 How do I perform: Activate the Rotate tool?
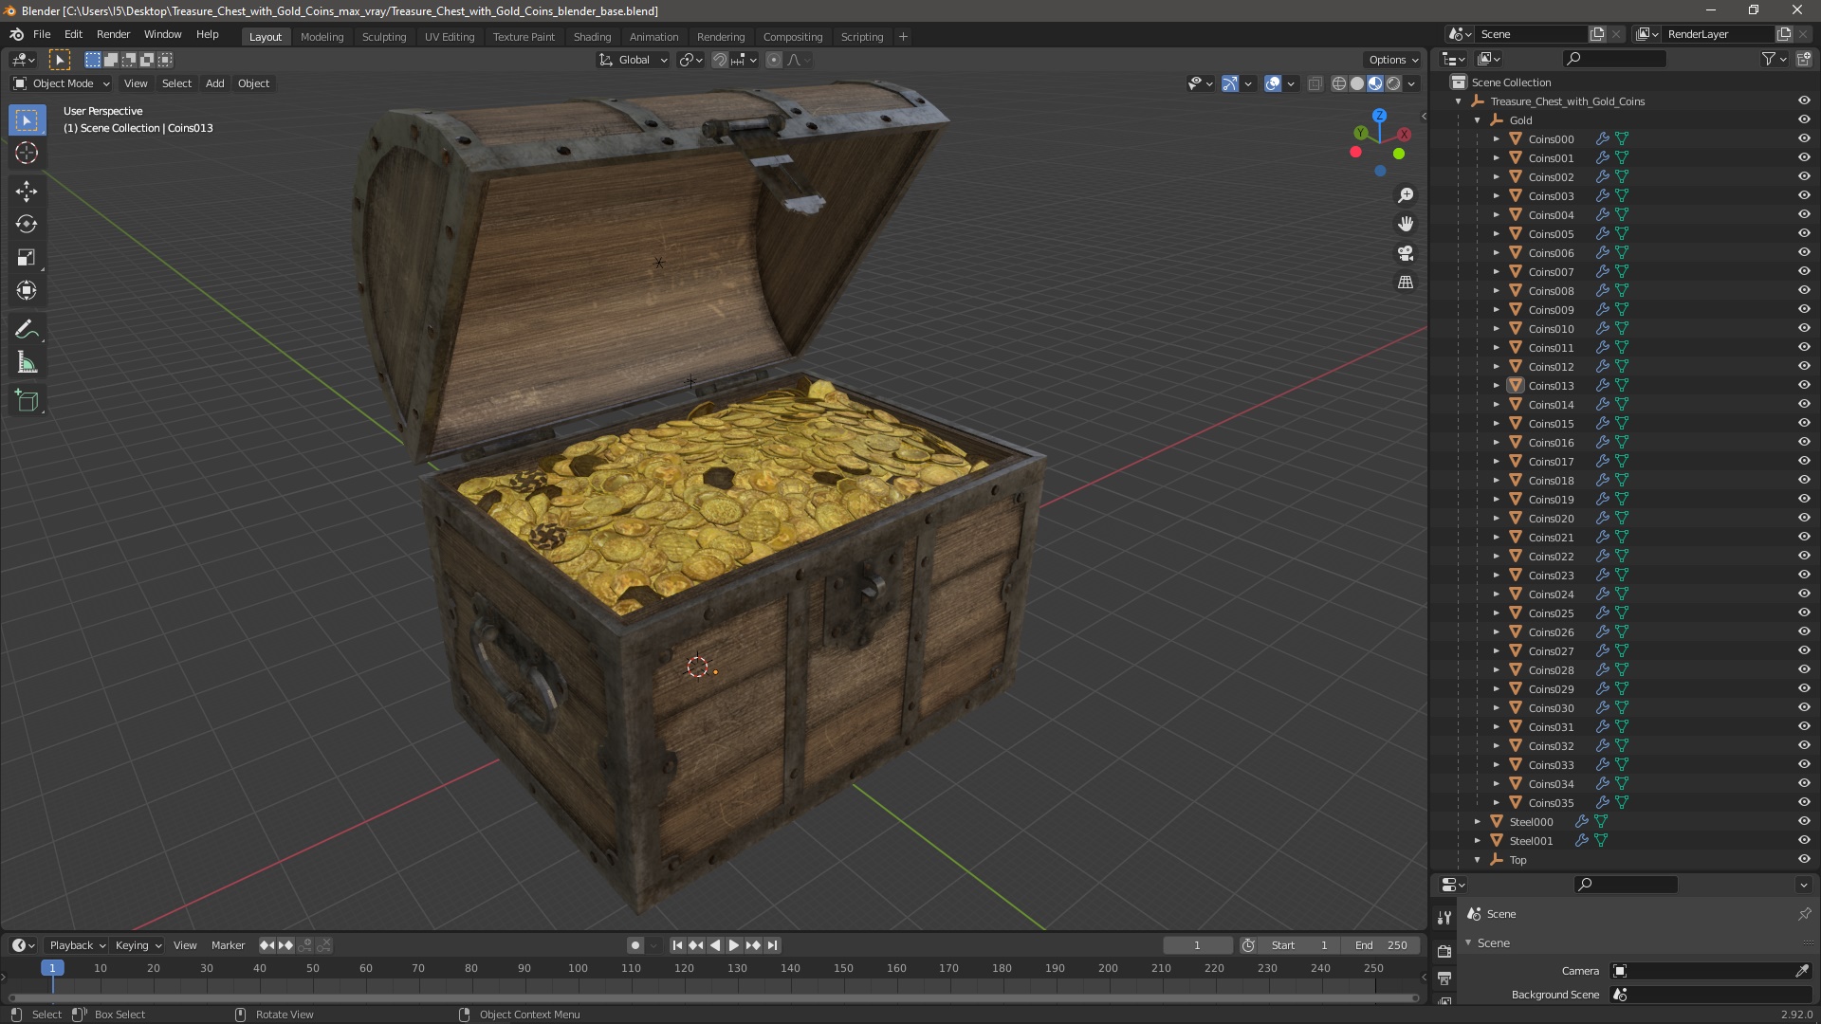point(27,224)
